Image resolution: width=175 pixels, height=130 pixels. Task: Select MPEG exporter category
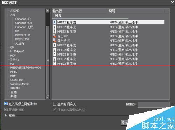[x=14, y=72]
